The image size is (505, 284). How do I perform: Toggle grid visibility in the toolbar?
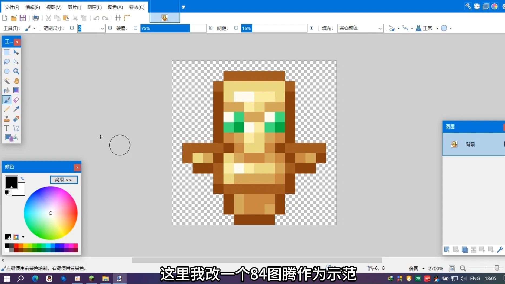point(118,18)
